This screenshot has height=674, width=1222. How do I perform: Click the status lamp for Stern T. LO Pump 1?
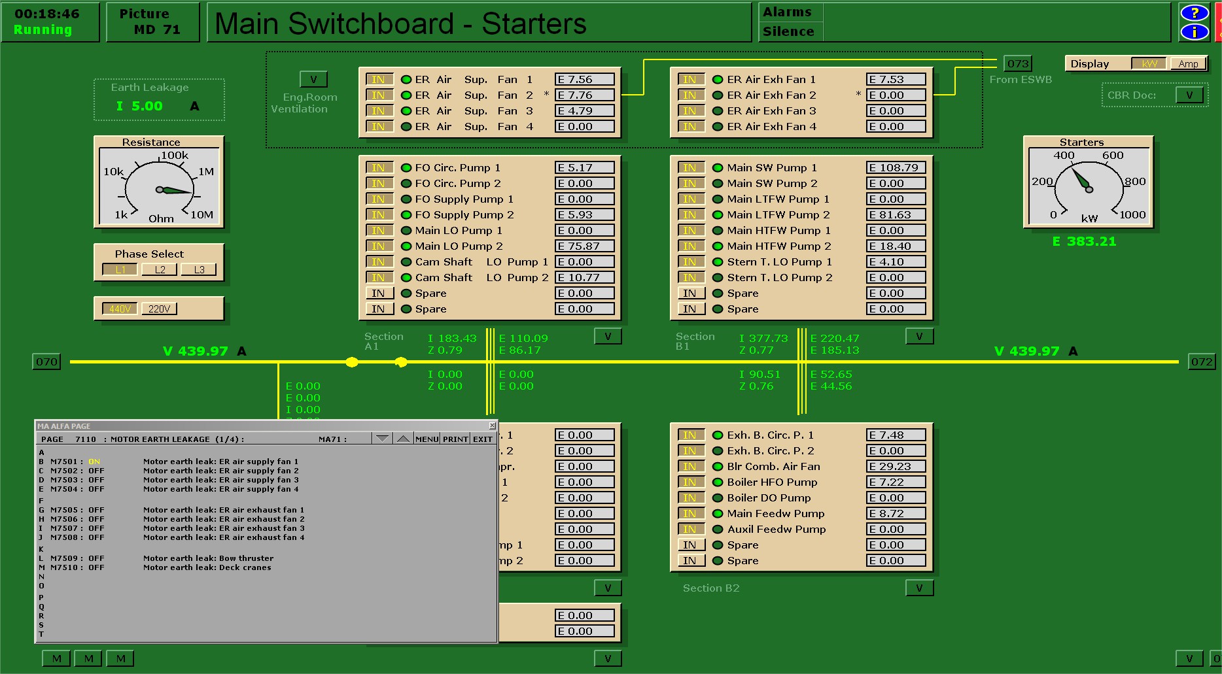[718, 262]
